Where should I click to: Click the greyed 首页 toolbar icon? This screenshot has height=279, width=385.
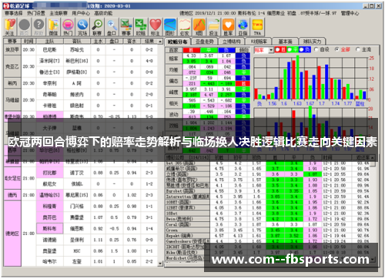[x=25, y=27]
